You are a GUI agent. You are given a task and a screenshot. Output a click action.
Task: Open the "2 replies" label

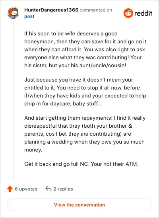pyautogui.click(x=63, y=189)
